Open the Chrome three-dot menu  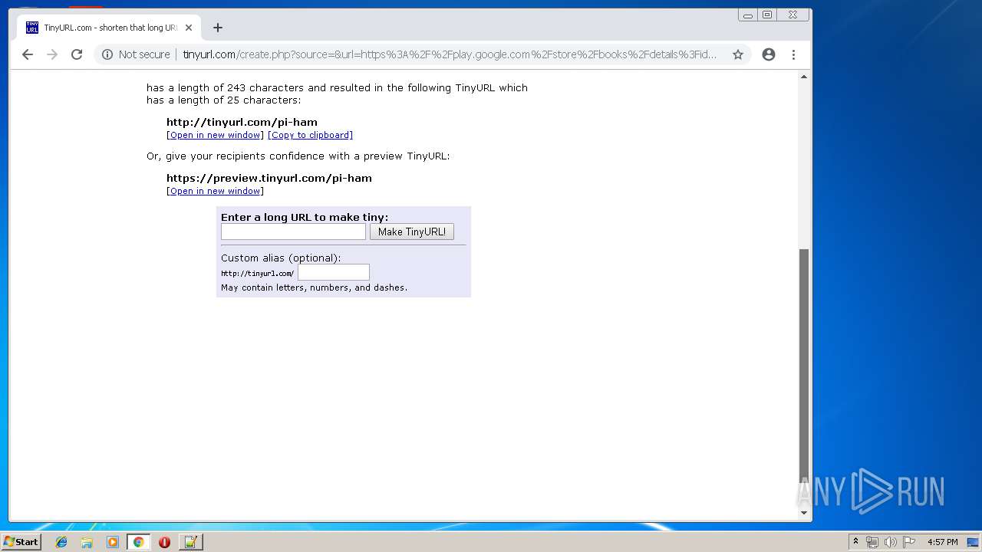pos(794,54)
